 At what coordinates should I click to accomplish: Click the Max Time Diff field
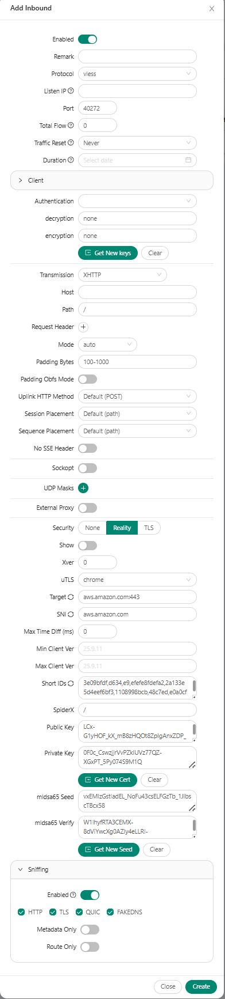coord(98,631)
